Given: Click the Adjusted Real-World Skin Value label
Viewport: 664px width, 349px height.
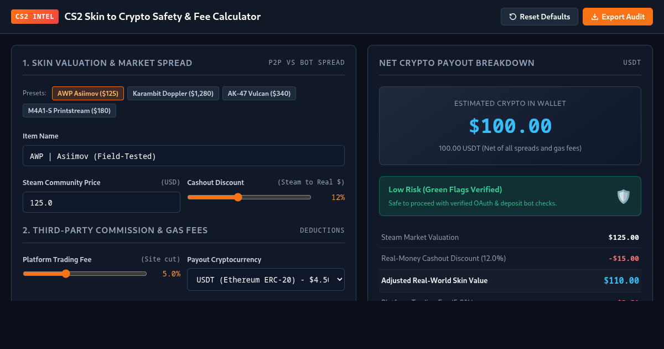Looking at the screenshot, I should pos(434,280).
